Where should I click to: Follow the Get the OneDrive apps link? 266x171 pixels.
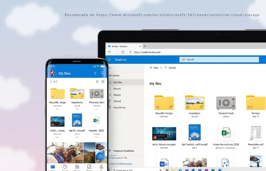point(120,164)
